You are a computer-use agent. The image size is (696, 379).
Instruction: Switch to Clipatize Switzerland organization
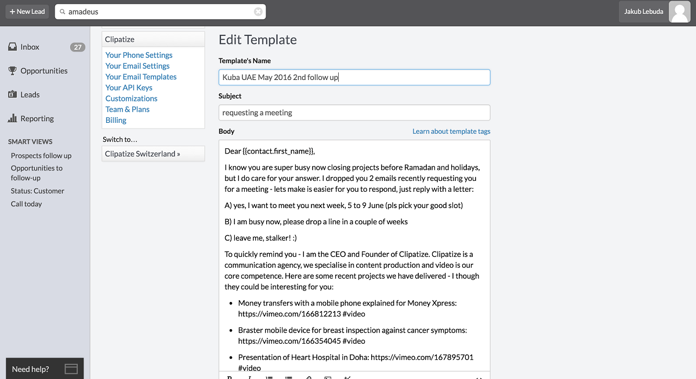tap(143, 154)
